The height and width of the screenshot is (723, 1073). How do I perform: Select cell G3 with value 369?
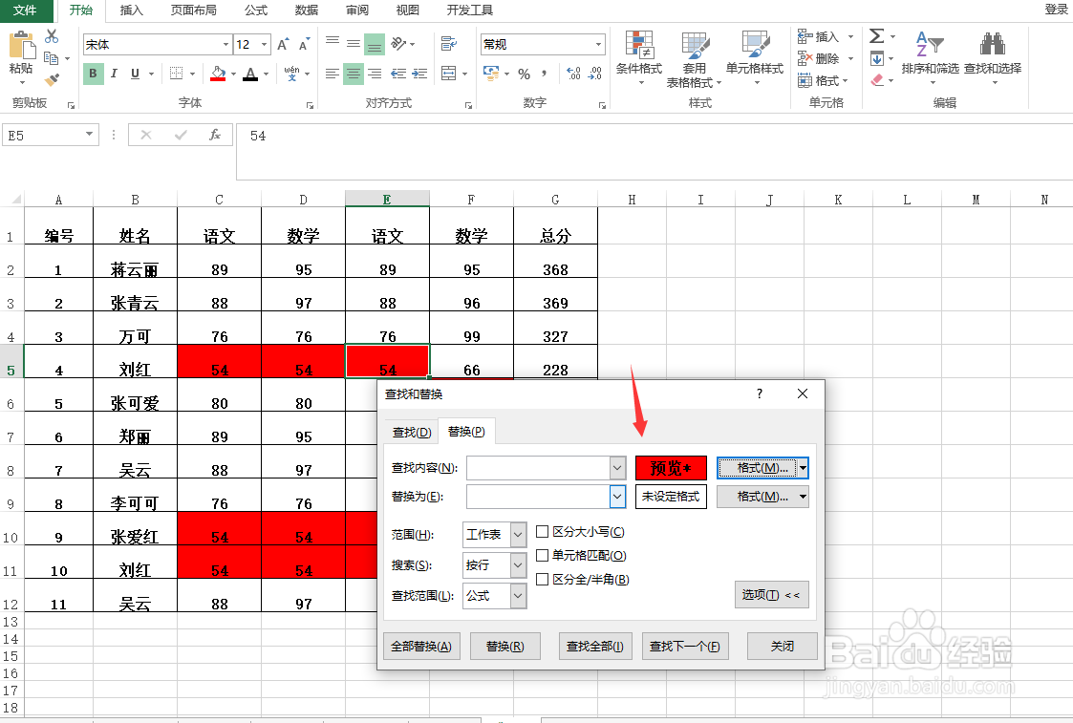(x=555, y=295)
